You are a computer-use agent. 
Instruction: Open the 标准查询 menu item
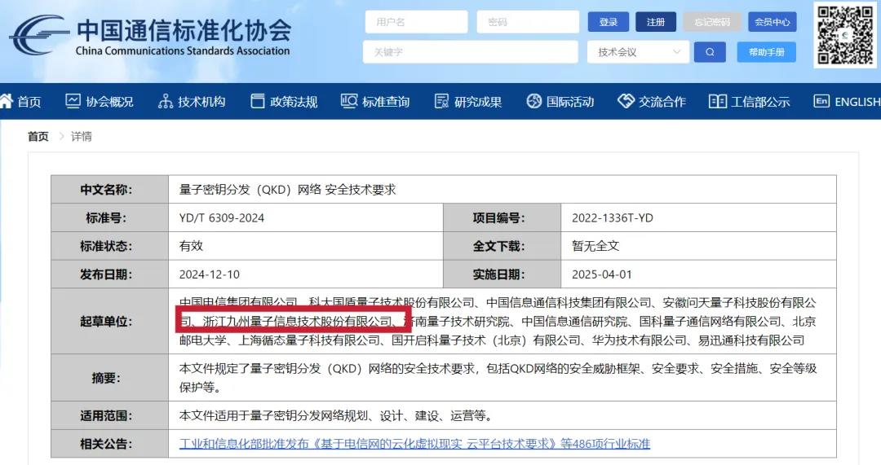click(x=386, y=102)
